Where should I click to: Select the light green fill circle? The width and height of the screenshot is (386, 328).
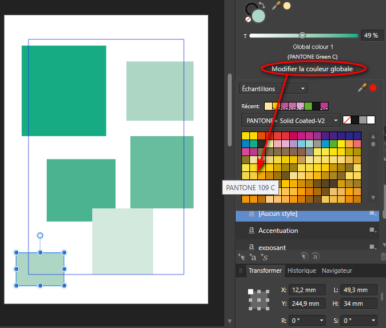pos(258,16)
